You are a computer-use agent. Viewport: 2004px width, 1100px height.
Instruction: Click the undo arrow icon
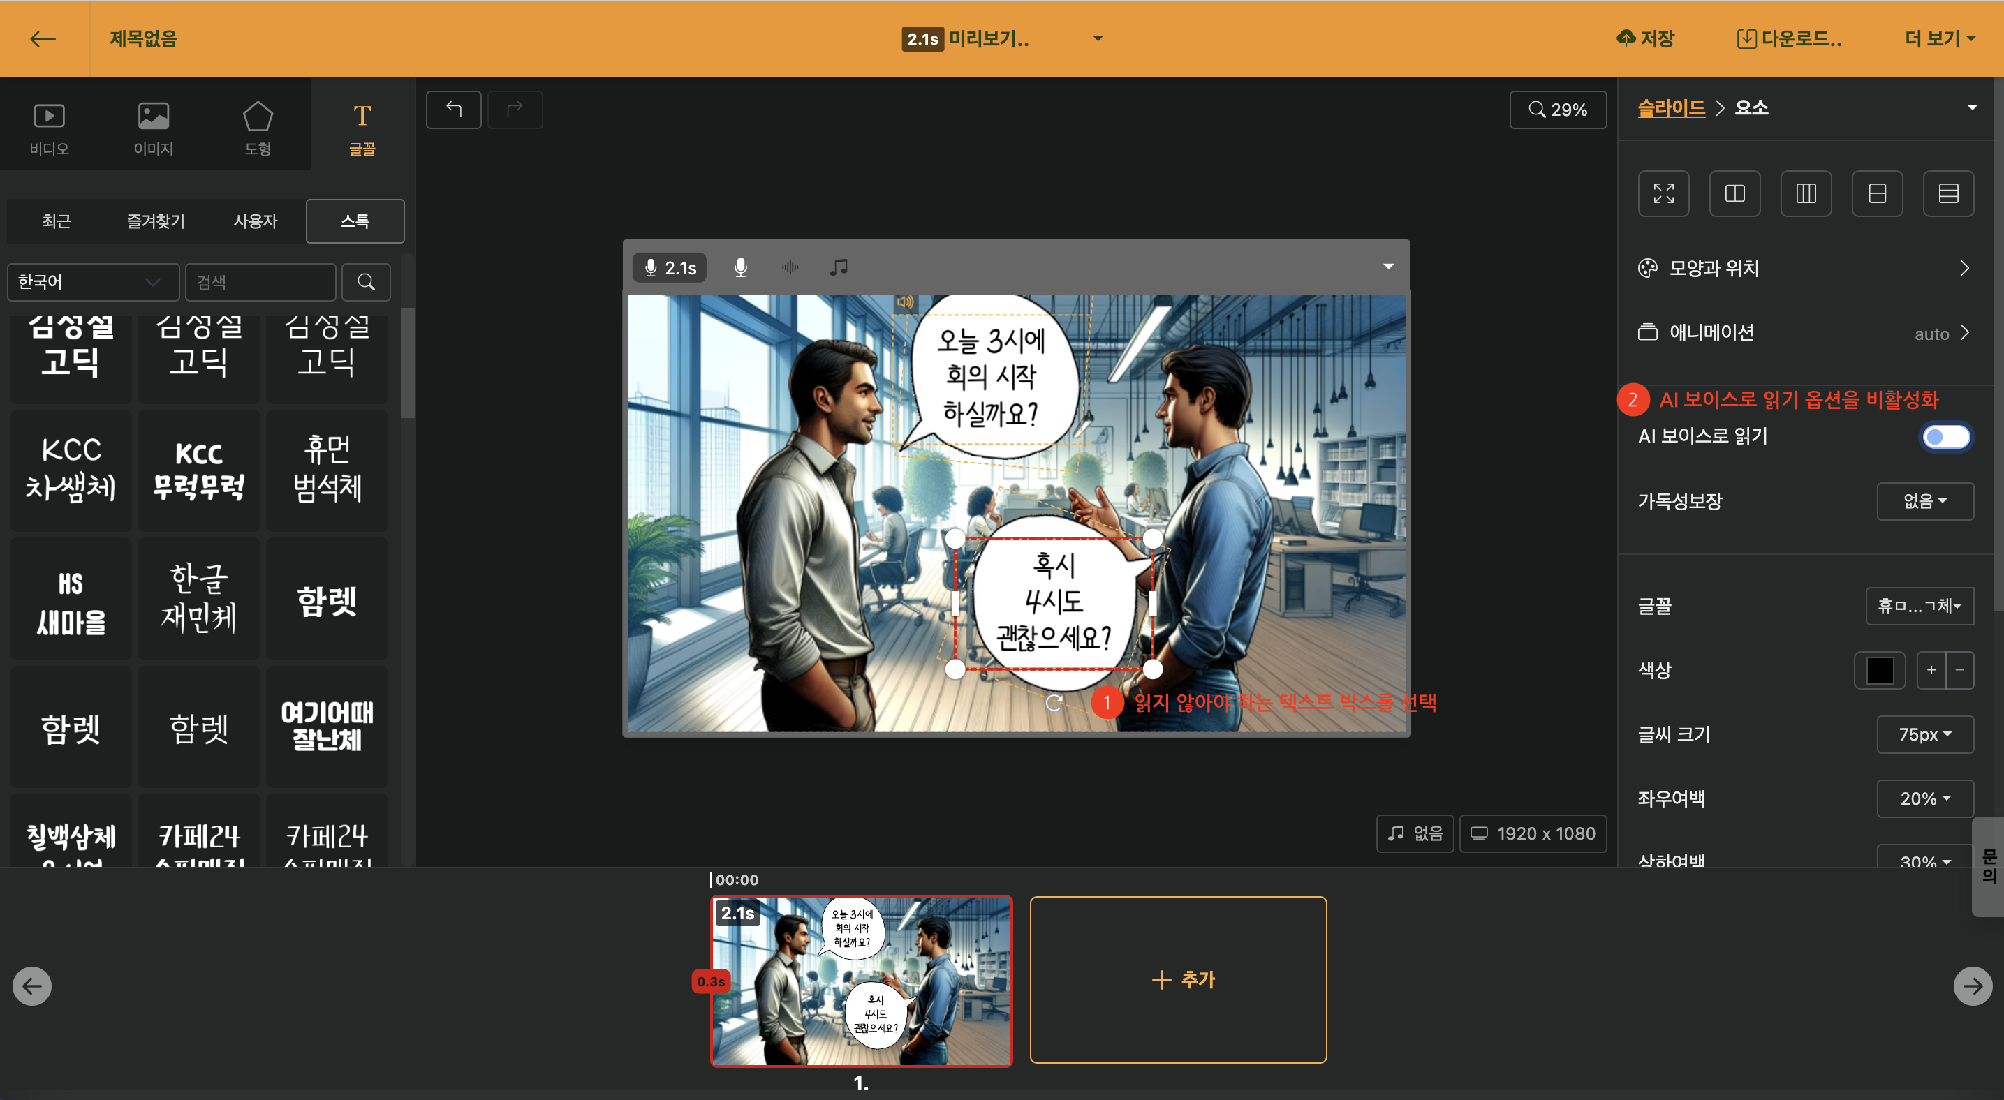pyautogui.click(x=454, y=110)
